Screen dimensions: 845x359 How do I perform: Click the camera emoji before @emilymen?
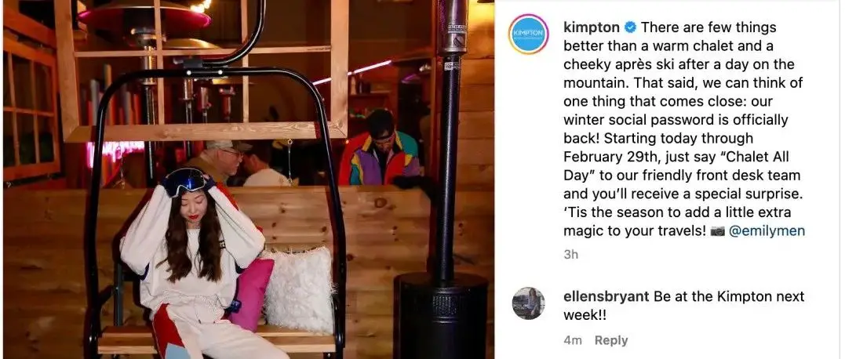point(717,231)
